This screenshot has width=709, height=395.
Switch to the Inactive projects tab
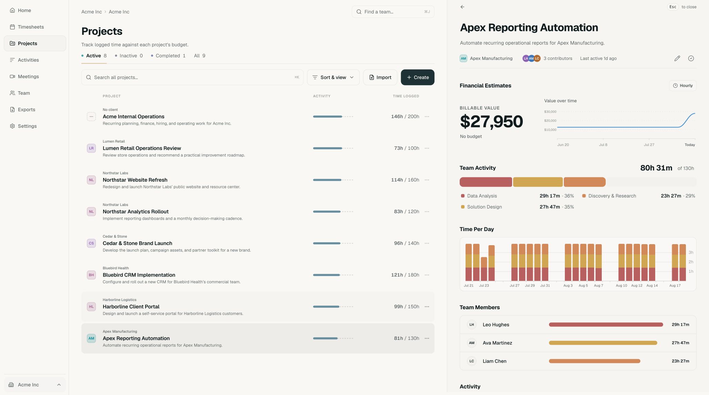(129, 56)
